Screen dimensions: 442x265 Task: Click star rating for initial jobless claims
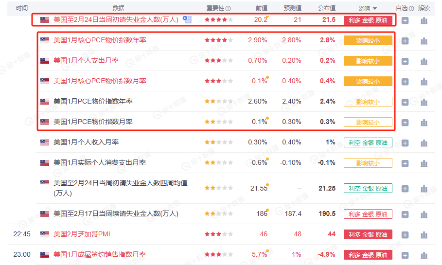(219, 19)
